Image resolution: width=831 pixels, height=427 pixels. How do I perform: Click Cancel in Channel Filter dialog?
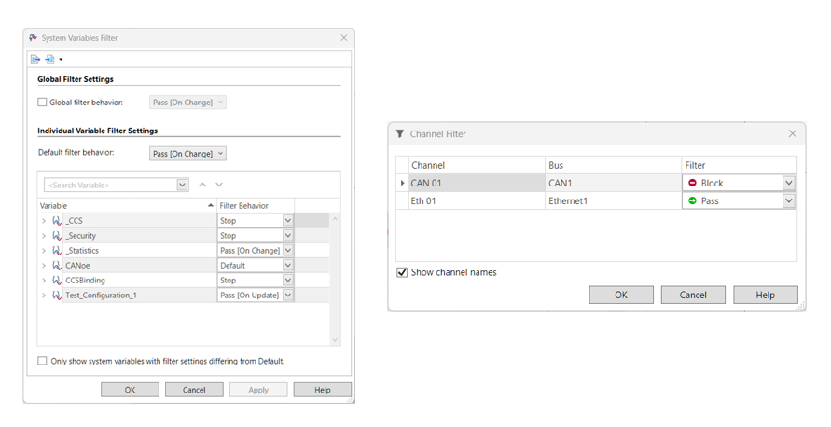(x=693, y=296)
